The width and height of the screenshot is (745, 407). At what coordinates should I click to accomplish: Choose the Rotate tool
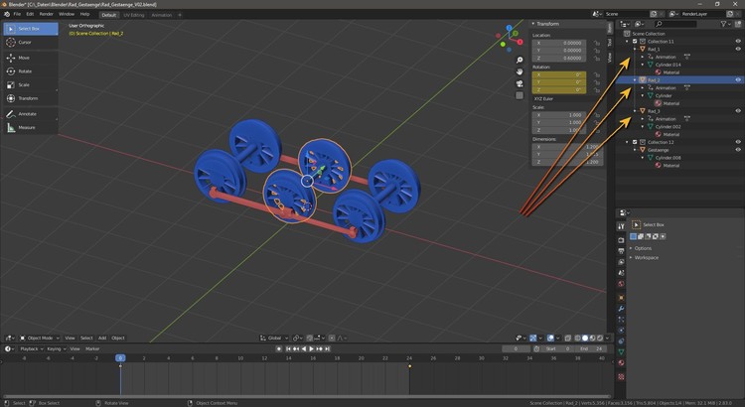click(x=24, y=70)
